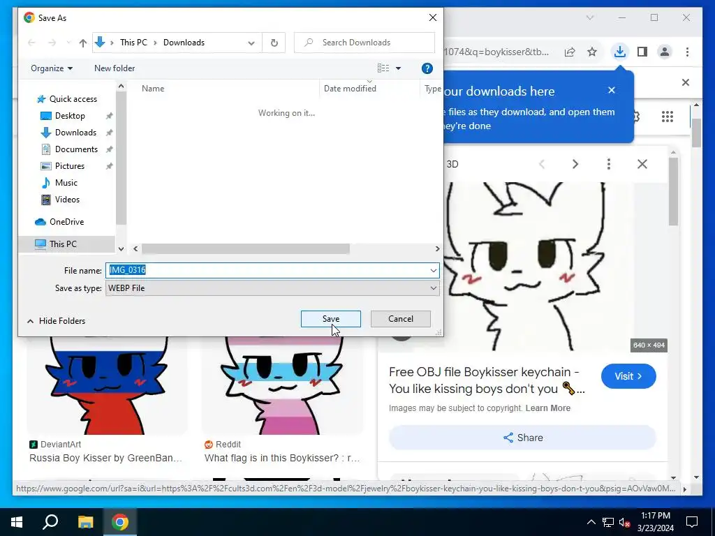Image resolution: width=715 pixels, height=536 pixels.
Task: Go up one folder level
Action: (82, 43)
